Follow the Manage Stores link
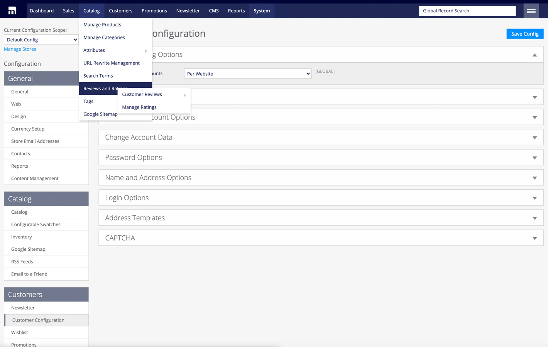The width and height of the screenshot is (548, 347). [x=20, y=49]
